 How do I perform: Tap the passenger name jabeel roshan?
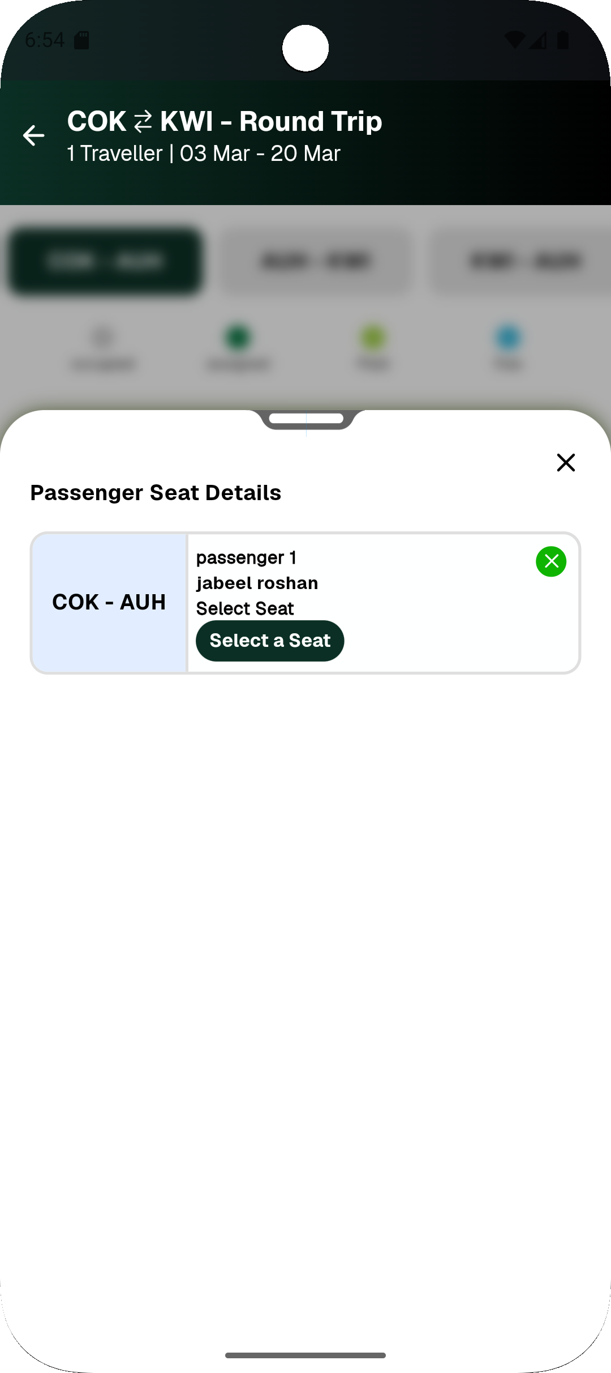tap(257, 583)
